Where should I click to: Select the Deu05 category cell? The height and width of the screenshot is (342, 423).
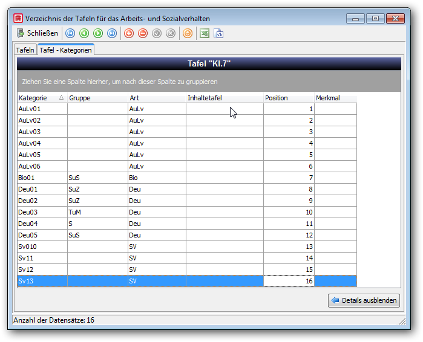point(42,235)
